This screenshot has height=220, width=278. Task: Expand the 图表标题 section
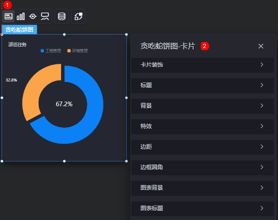click(x=202, y=209)
